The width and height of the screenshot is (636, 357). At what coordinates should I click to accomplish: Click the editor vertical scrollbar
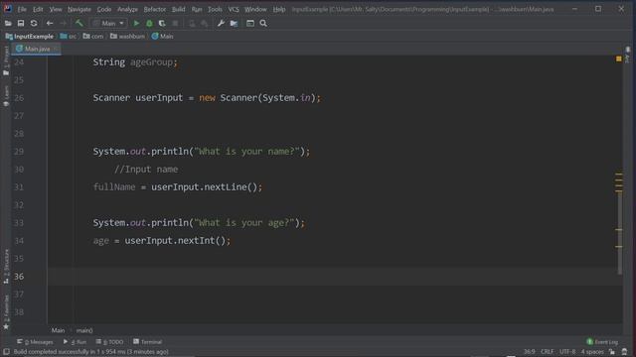pyautogui.click(x=619, y=233)
